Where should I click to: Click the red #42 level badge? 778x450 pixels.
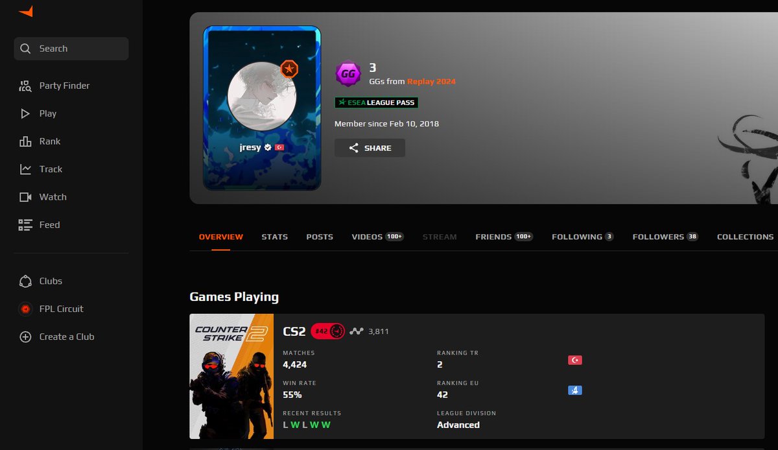[x=327, y=331]
